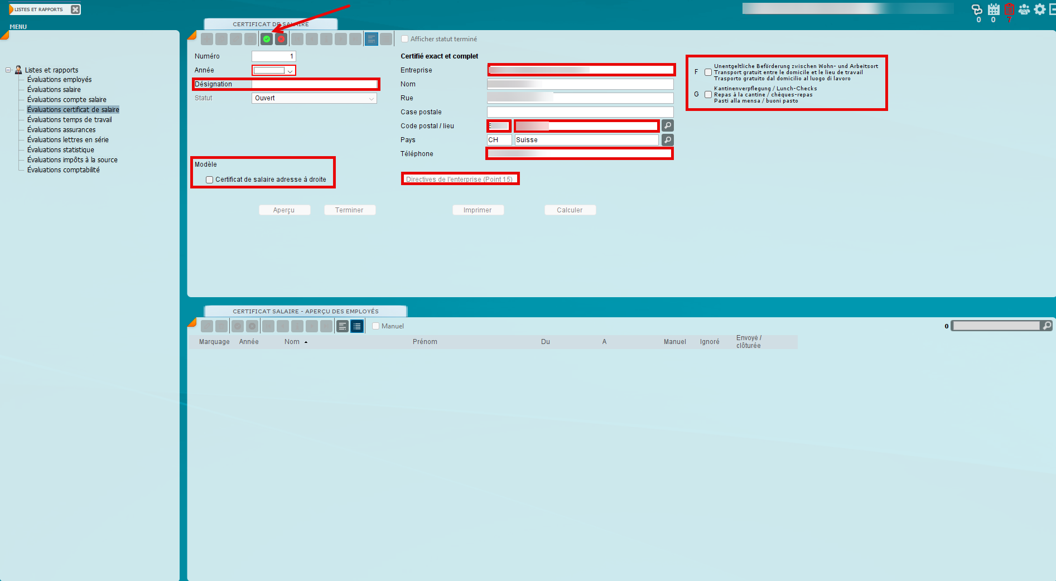The image size is (1056, 581).
Task: Click the green checkmark save icon
Action: point(267,39)
